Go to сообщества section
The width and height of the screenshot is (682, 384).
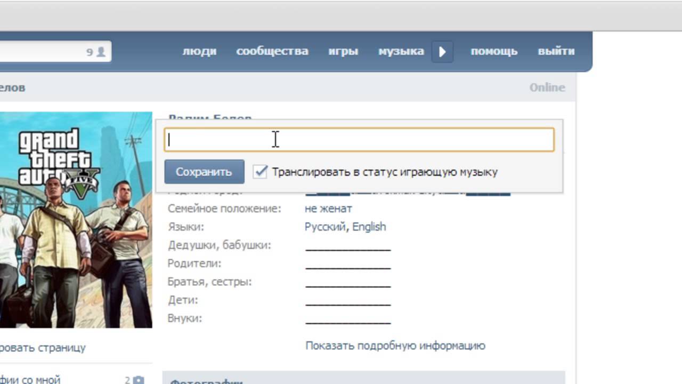272,51
